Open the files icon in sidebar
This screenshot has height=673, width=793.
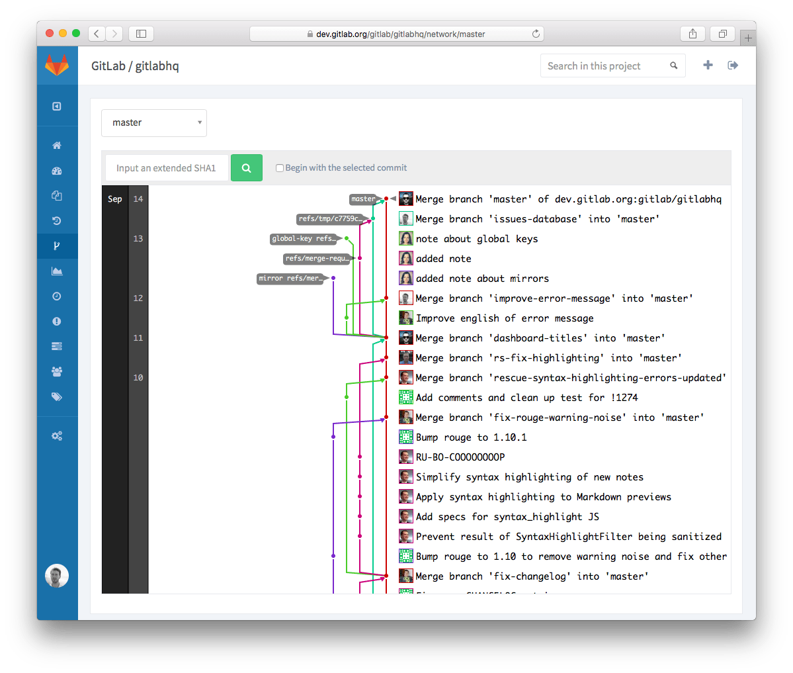57,196
